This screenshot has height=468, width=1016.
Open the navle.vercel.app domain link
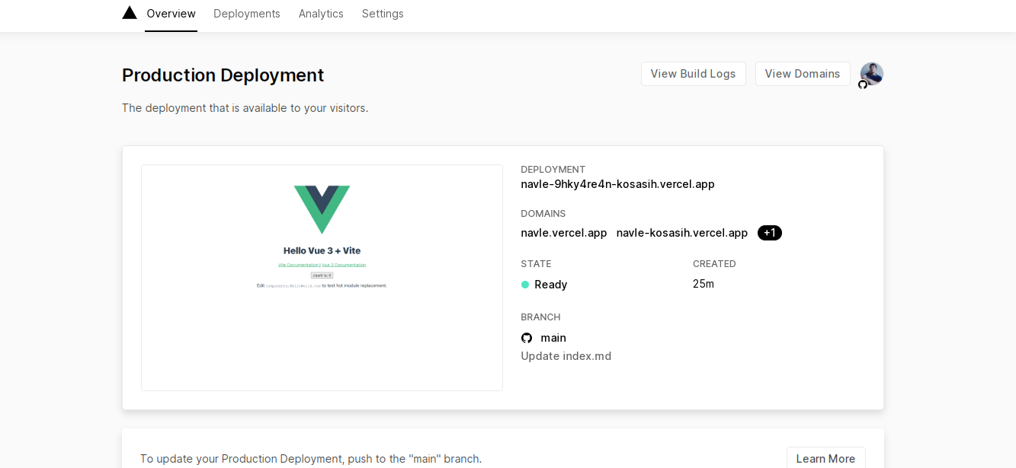(x=564, y=233)
